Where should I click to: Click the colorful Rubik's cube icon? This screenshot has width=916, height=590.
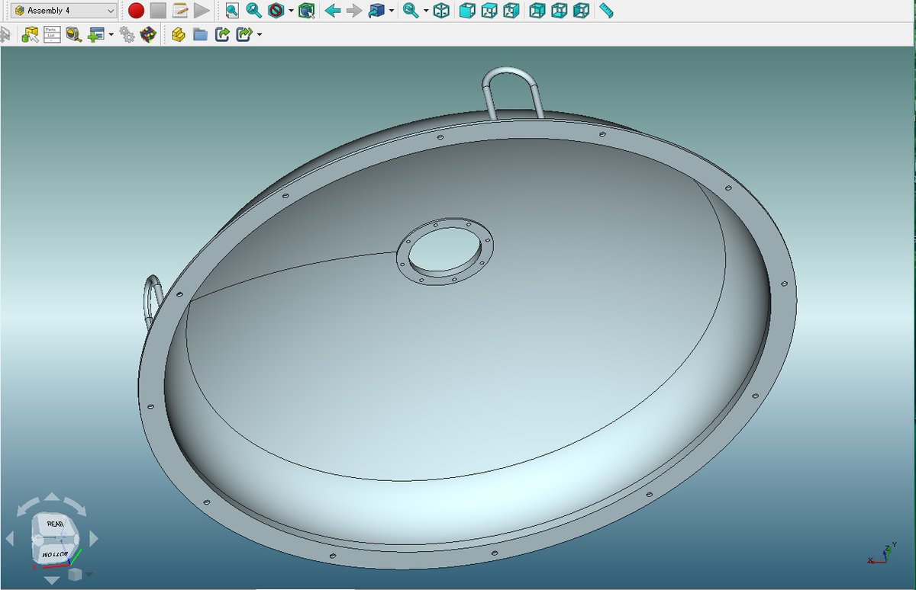[x=148, y=34]
